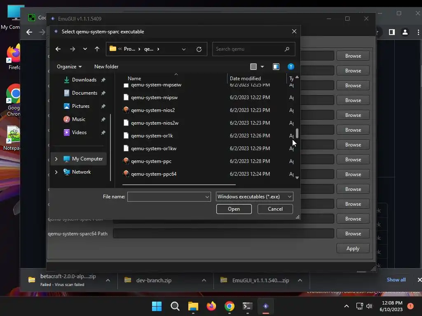Viewport: 422px width, 316px height.
Task: Click the qemu-system-sparc64 Path text field
Action: [x=223, y=234]
